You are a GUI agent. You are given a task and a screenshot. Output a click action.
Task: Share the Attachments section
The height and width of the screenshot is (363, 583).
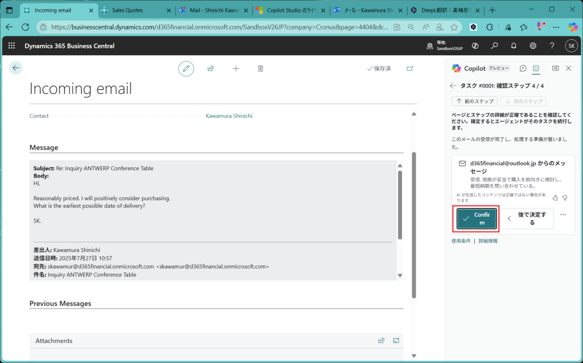click(x=381, y=340)
